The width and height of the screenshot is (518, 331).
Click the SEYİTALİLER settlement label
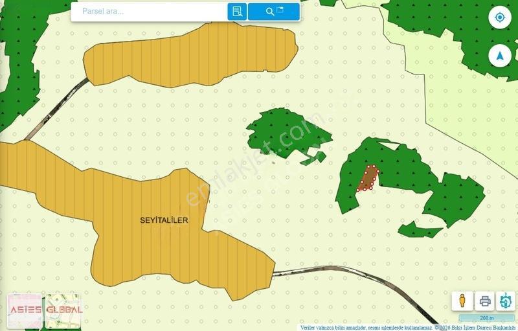pos(164,220)
